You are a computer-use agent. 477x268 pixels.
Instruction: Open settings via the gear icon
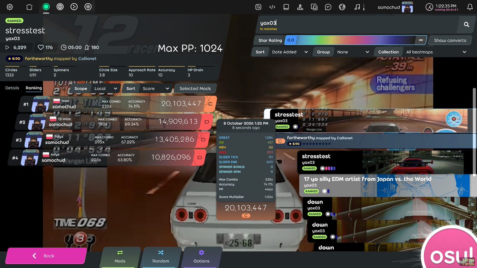coord(10,7)
